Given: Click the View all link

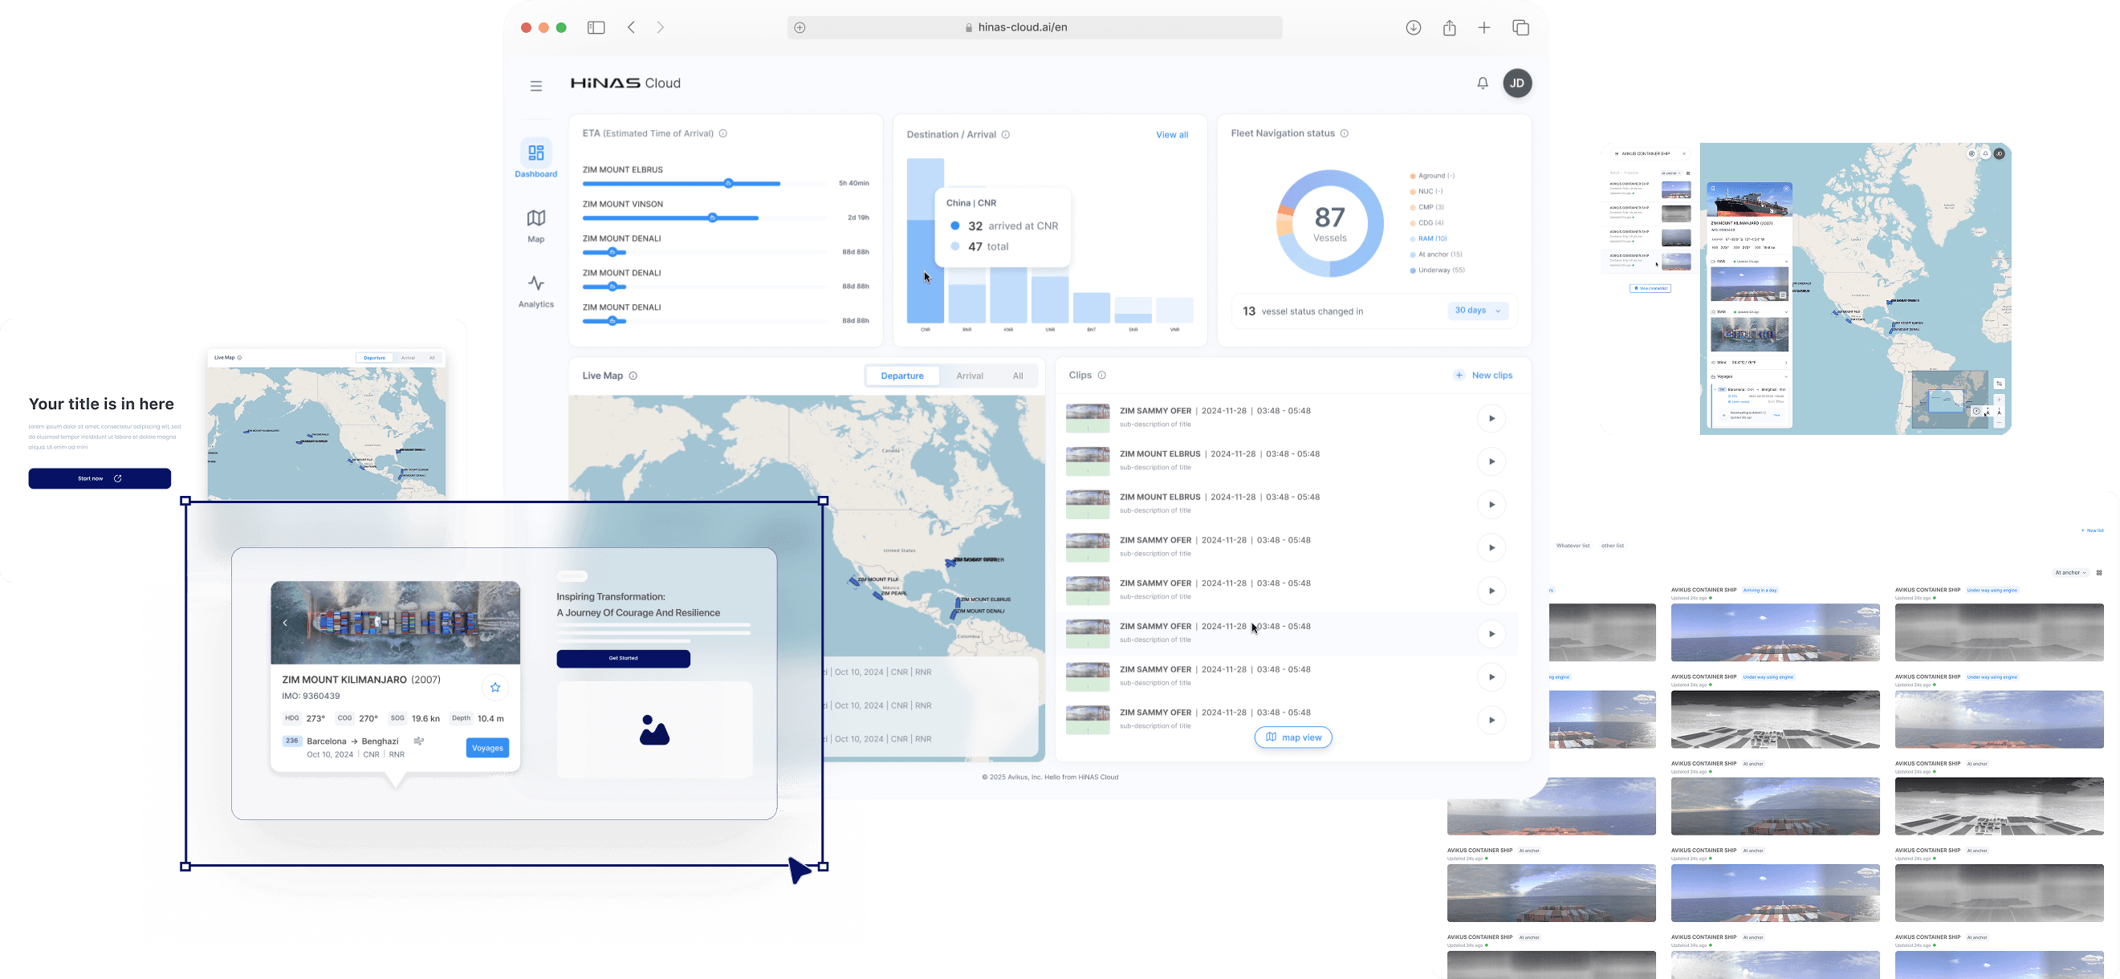Looking at the screenshot, I should click(x=1171, y=135).
